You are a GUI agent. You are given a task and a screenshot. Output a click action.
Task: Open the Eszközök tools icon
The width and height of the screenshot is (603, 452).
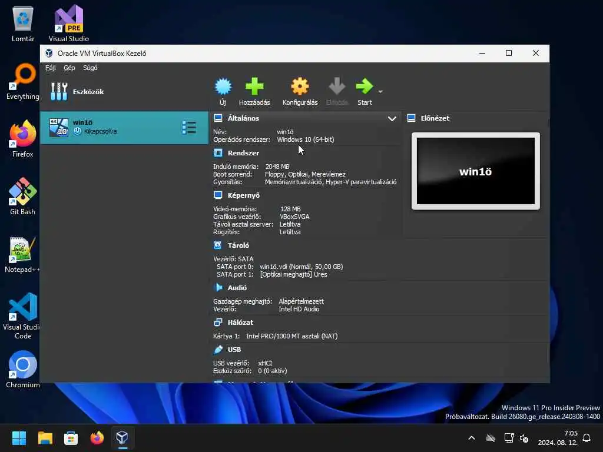(59, 91)
